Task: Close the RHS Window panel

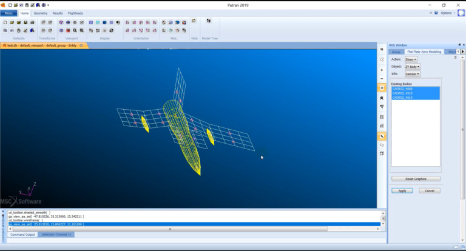Action: [x=464, y=45]
